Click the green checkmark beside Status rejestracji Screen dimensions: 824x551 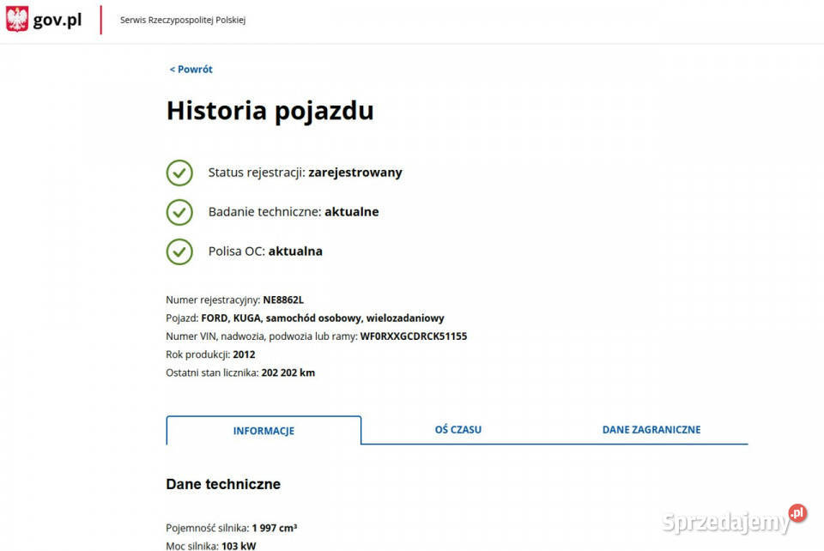[179, 173]
